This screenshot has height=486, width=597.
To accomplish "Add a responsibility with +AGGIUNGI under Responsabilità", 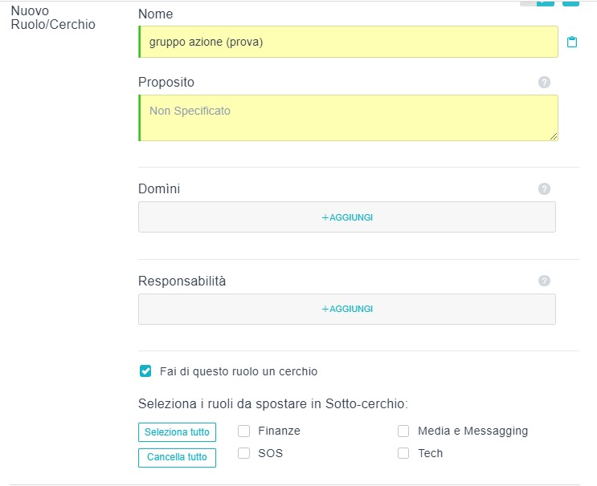I will (x=347, y=309).
